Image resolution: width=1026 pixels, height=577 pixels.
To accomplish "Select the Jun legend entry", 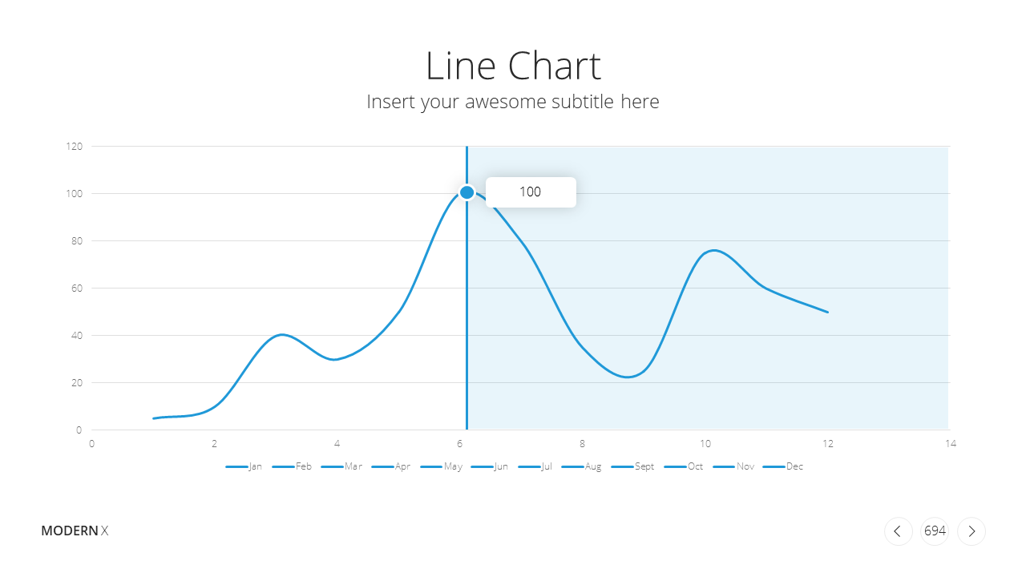I will (x=490, y=466).
